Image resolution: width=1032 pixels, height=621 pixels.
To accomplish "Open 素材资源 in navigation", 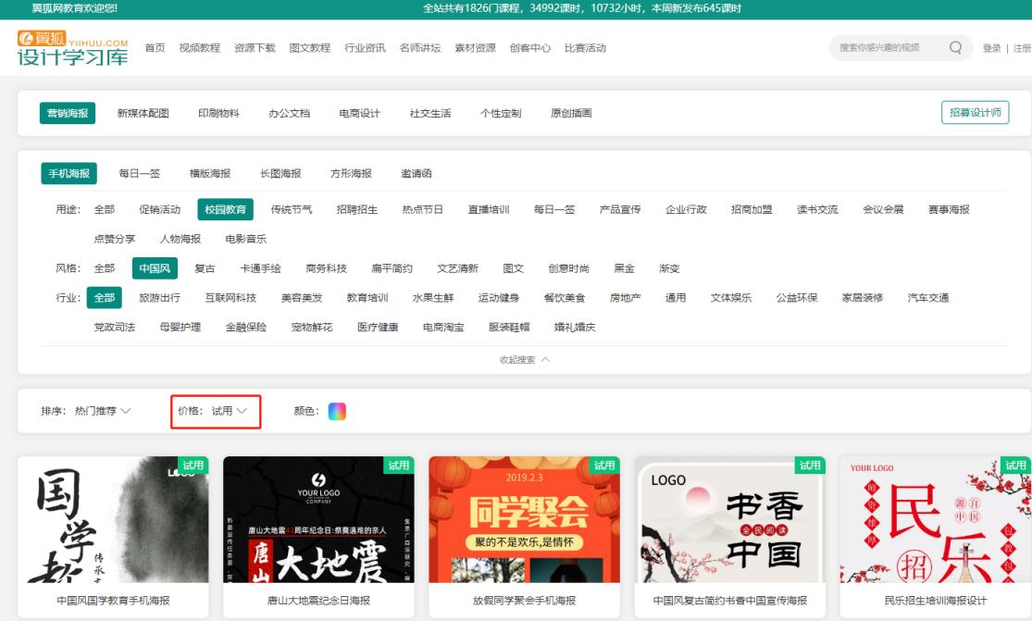I will 475,48.
